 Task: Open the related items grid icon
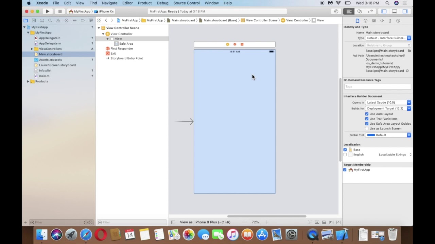tap(99, 20)
